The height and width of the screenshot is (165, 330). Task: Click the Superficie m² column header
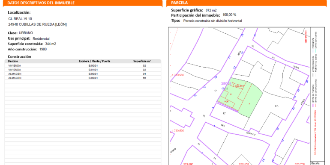pyautogui.click(x=142, y=61)
